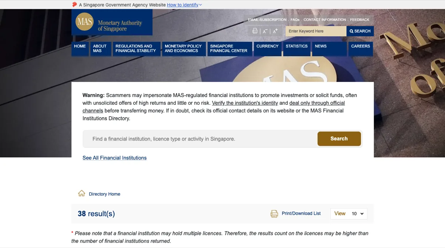
Task: Follow the deal only through official channels link
Action: coord(317,103)
